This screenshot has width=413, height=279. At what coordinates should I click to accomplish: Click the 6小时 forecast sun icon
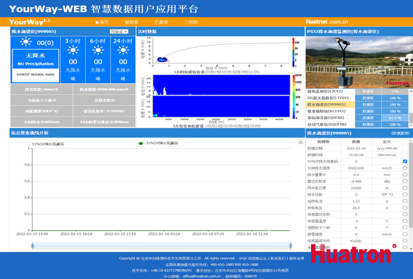(98, 50)
